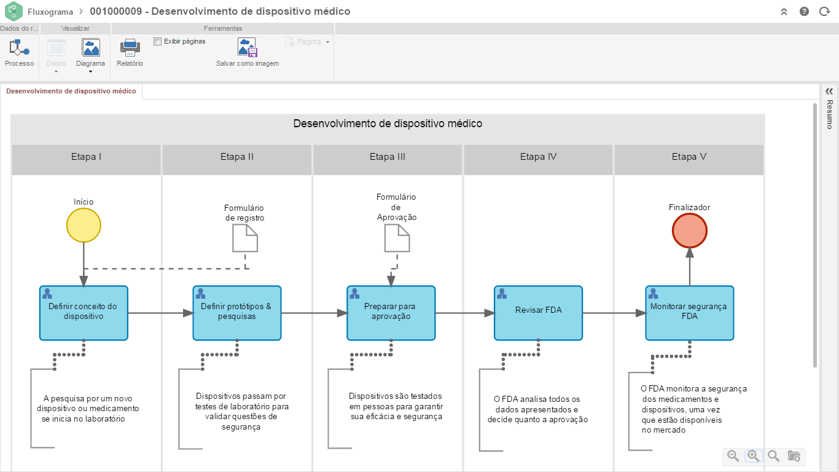Click the yellow Início start event

(84, 225)
